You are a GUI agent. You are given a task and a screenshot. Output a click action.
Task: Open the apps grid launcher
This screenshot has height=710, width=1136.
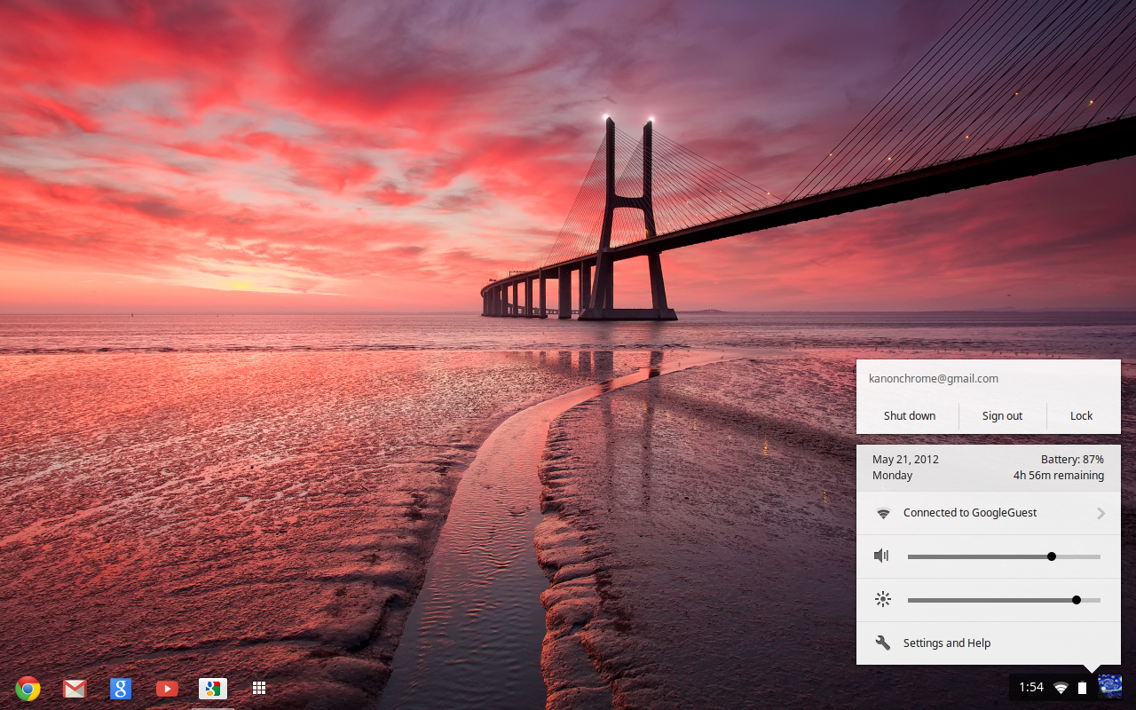pos(259,688)
